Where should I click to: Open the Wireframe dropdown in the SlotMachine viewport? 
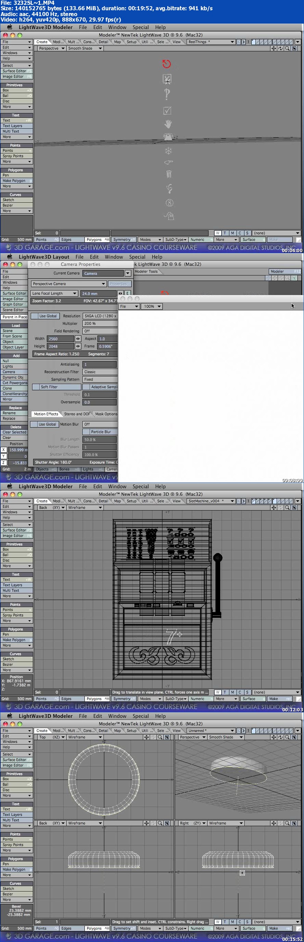coord(85,507)
